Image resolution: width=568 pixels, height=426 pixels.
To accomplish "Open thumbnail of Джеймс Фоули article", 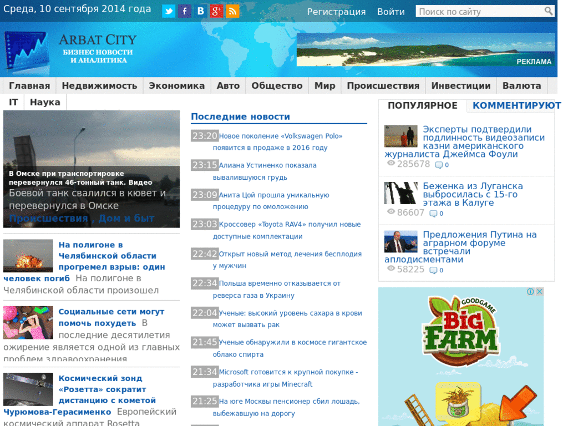I will click(400, 136).
